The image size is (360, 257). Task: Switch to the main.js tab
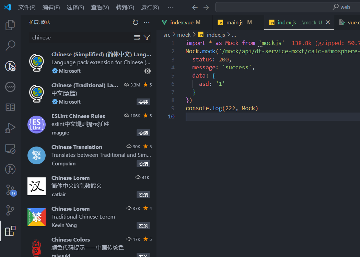pyautogui.click(x=238, y=22)
